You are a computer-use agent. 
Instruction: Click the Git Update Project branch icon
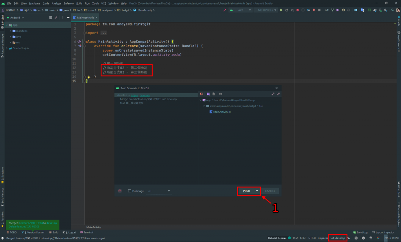332,10
